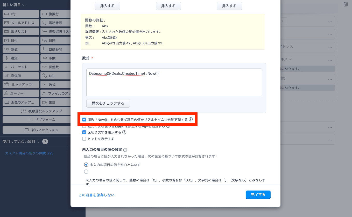Open the help icon in the background page
The width and height of the screenshot is (352, 217).
[x=346, y=4]
